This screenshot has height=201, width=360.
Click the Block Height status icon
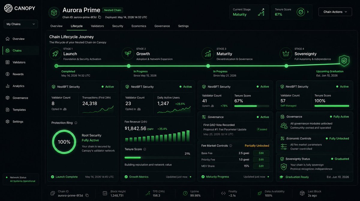click(105, 194)
